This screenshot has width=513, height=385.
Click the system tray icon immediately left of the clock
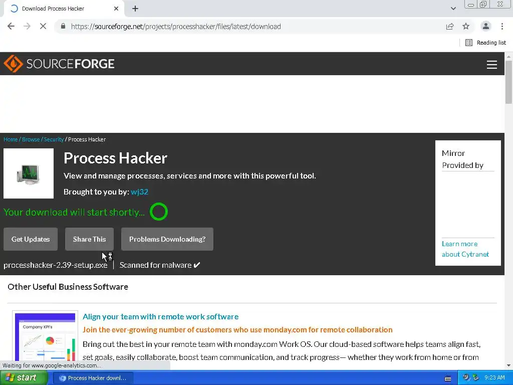pyautogui.click(x=475, y=377)
